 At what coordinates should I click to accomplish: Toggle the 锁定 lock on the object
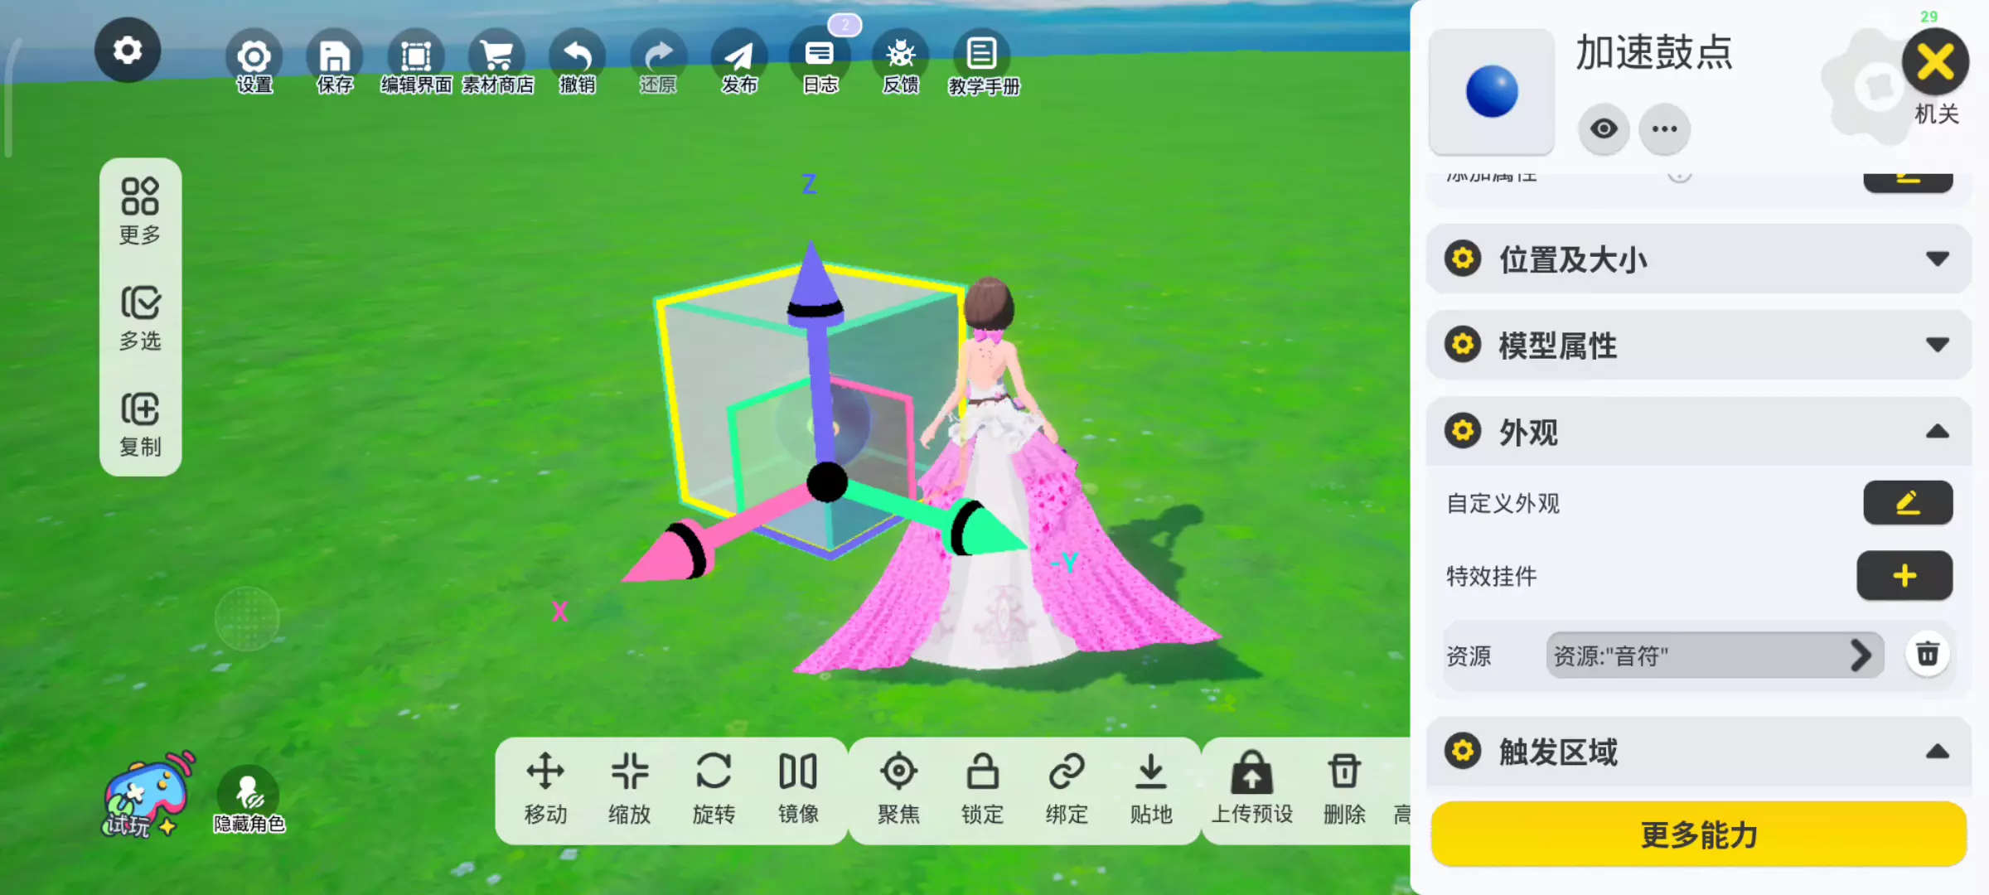[x=982, y=787]
